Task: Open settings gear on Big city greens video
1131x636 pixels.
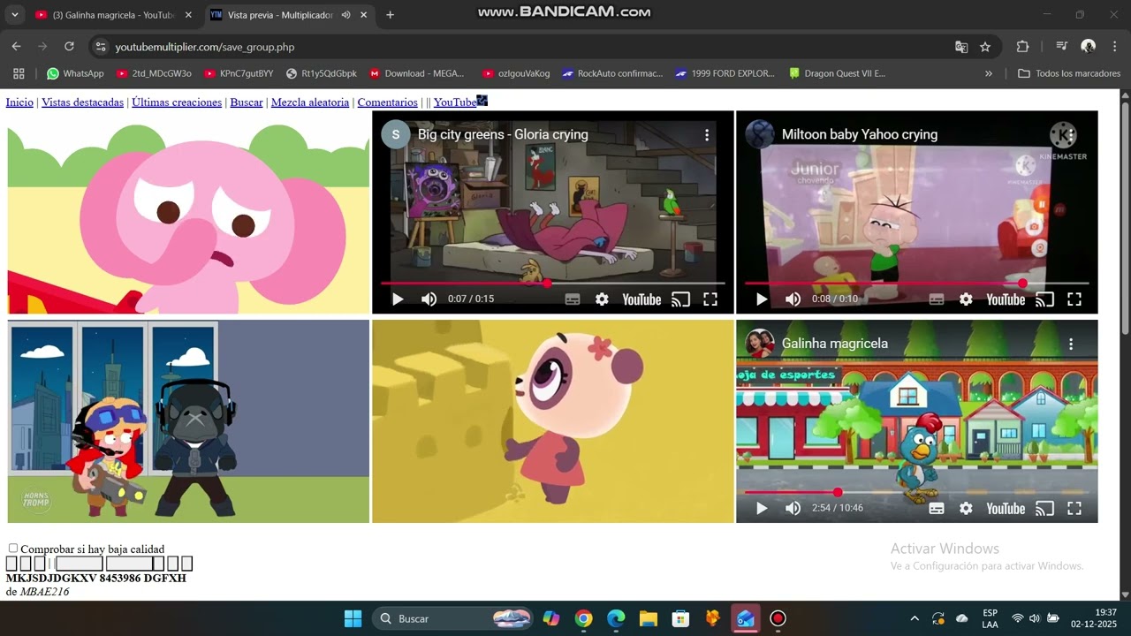Action: [602, 299]
